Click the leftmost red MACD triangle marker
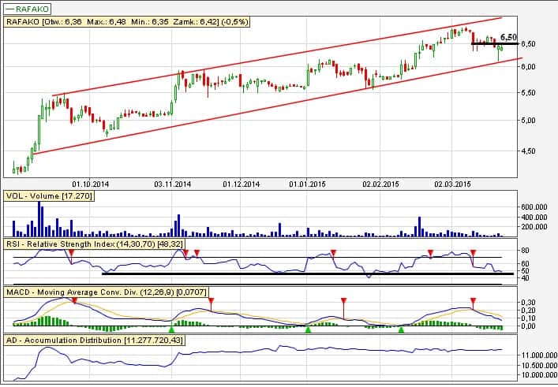Screen dimensions: 558x387 [x=74, y=301]
